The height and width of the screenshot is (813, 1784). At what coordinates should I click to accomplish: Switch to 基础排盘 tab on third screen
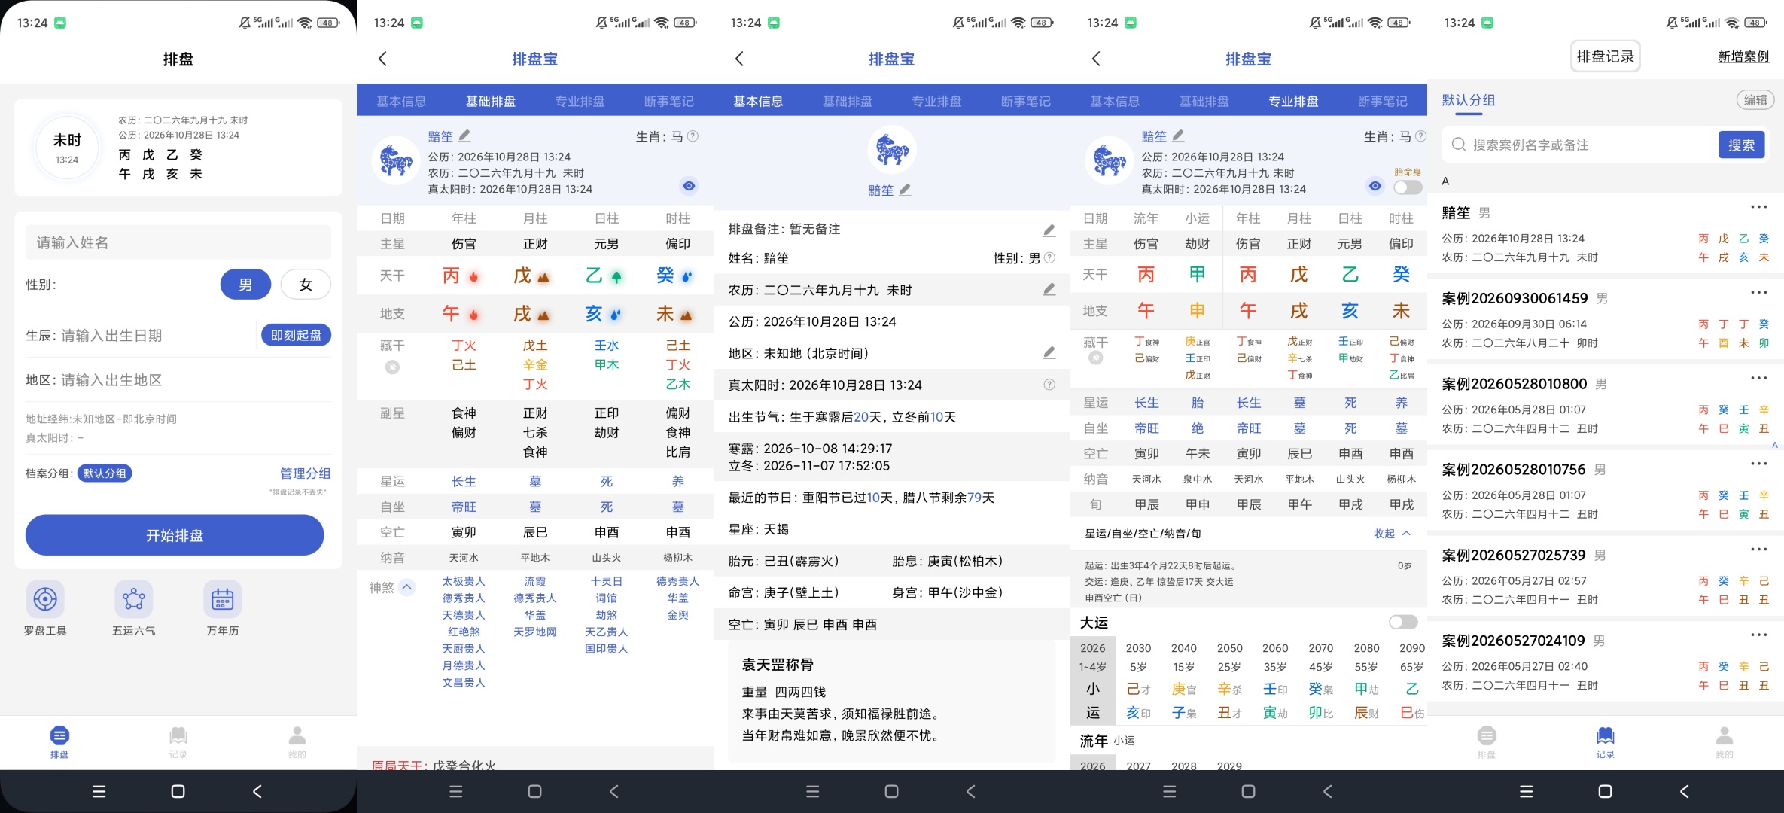pos(848,101)
